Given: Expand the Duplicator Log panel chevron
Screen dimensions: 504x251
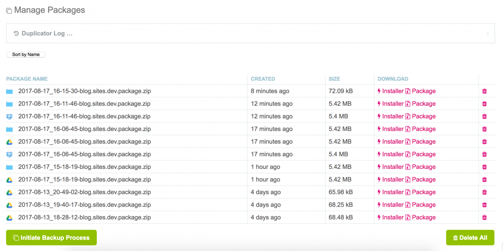Looking at the screenshot, I should click(488, 33).
